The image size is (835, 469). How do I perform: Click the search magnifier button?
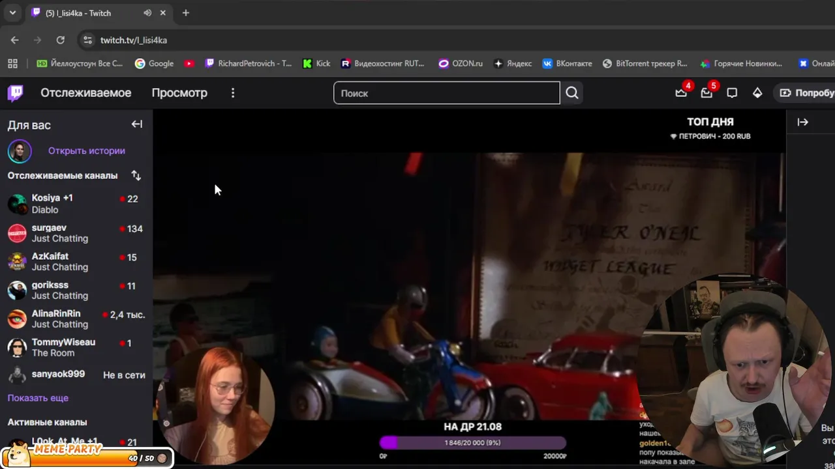[x=572, y=92]
